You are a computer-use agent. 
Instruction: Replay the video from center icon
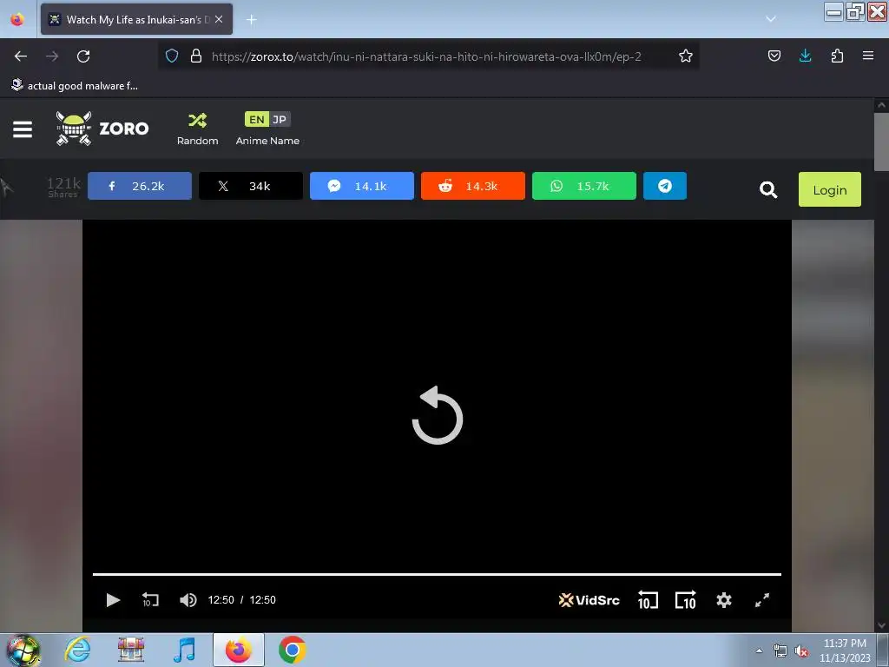point(438,415)
